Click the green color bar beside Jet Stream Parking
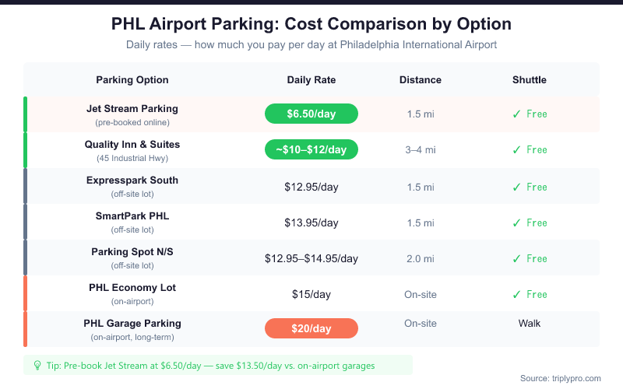This screenshot has height=389, width=623. tap(26, 114)
